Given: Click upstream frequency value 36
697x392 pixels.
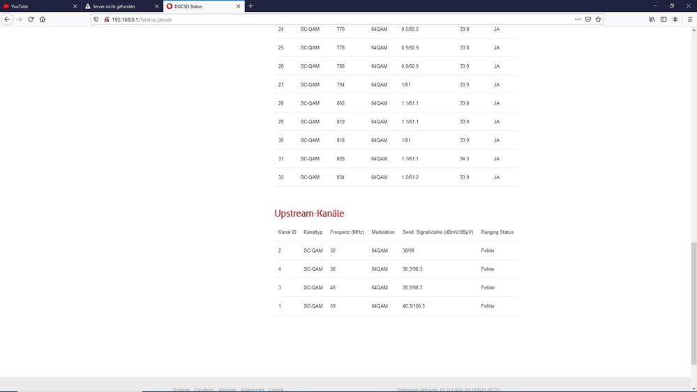Looking at the screenshot, I should tap(333, 269).
